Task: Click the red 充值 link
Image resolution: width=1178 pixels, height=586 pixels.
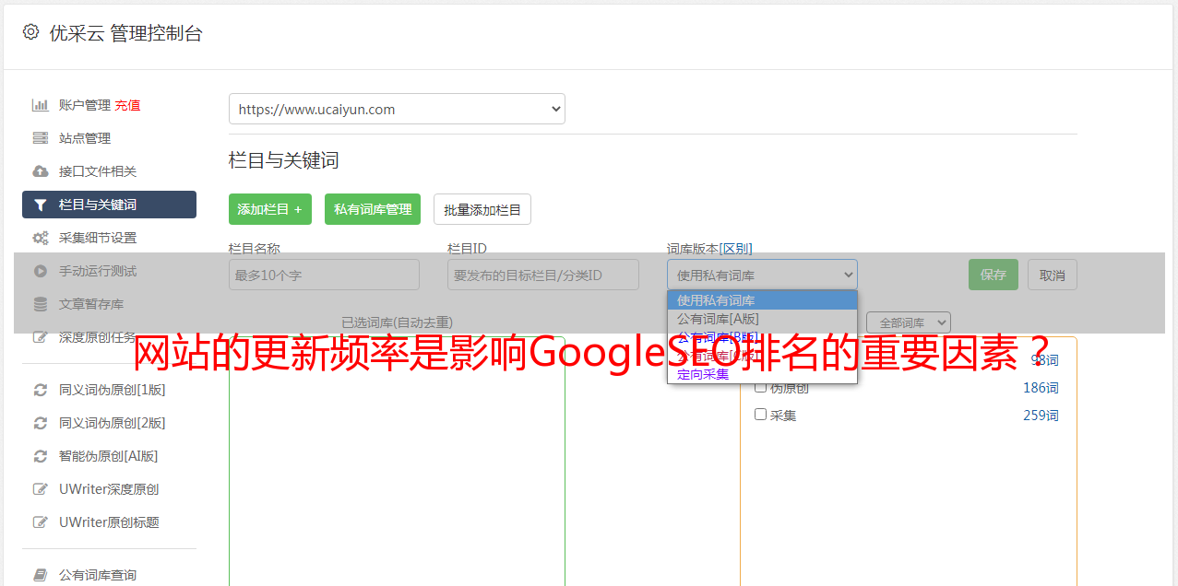Action: coord(128,105)
